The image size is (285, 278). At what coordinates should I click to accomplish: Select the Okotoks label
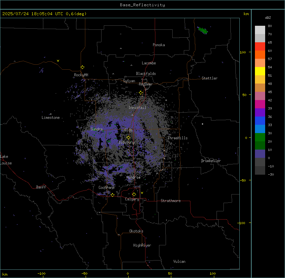136,231
